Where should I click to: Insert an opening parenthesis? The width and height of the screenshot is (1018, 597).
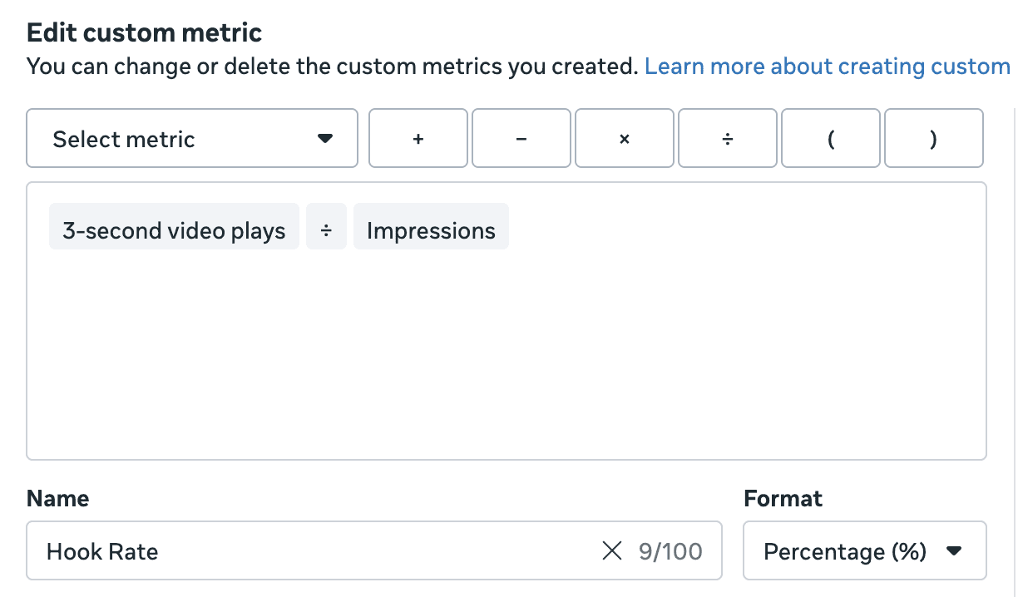pyautogui.click(x=830, y=138)
